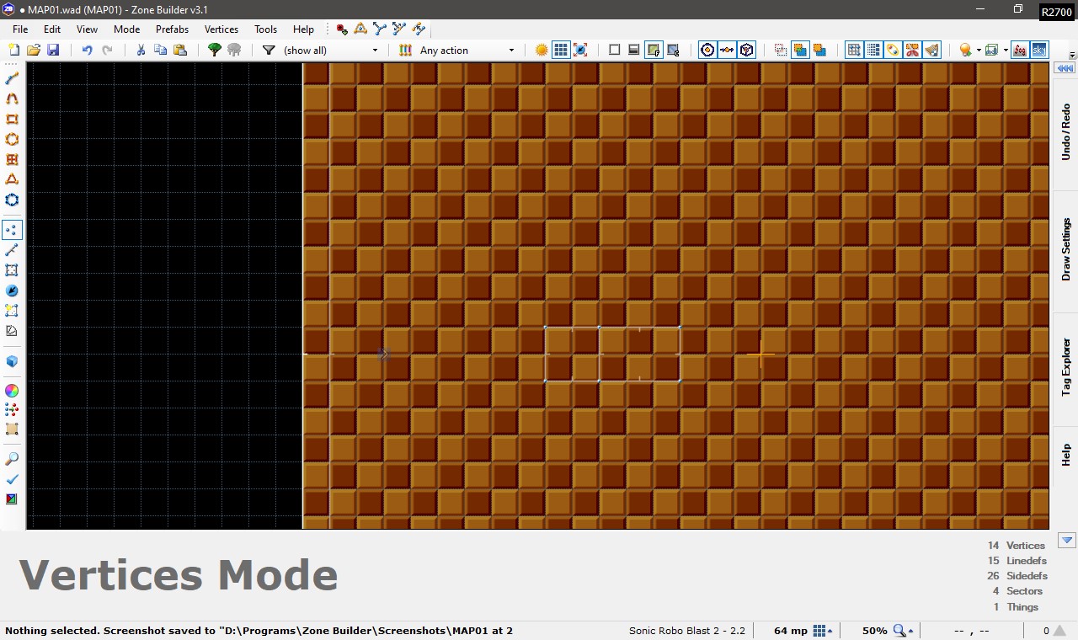
Task: Open Visual Mode with the blue cube icon
Action: coord(12,361)
